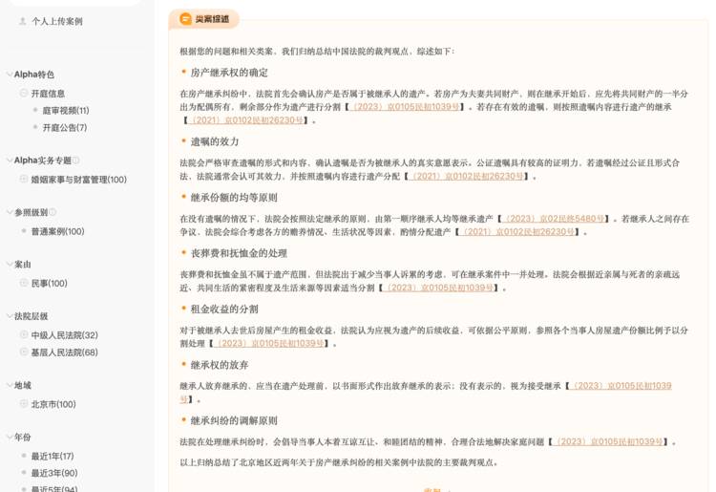Select the 普通案例(100) filter option
This screenshot has width=716, height=492.
[57, 231]
